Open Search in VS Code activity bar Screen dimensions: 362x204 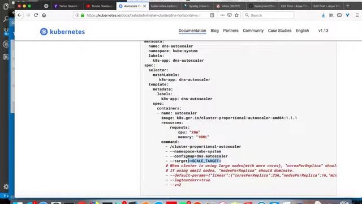[x=6, y=19]
